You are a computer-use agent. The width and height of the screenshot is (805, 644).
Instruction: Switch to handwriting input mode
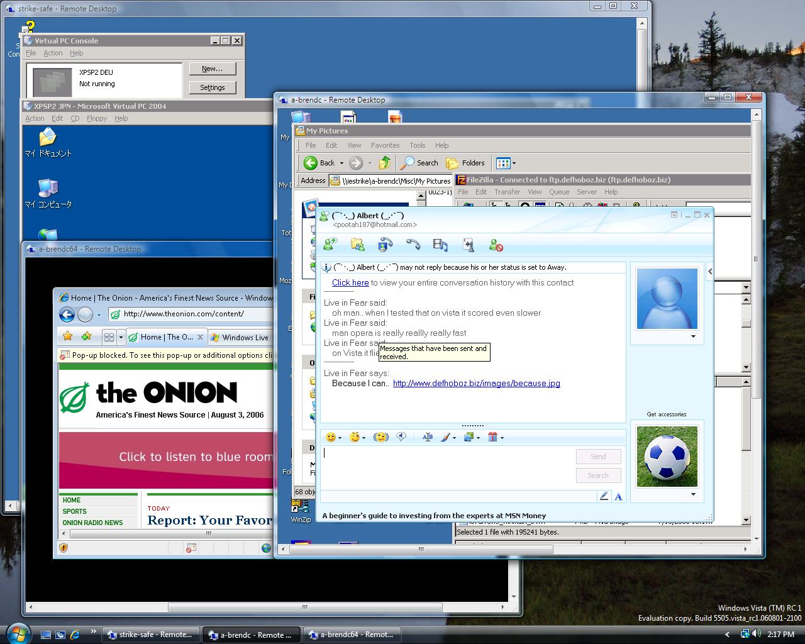(604, 496)
